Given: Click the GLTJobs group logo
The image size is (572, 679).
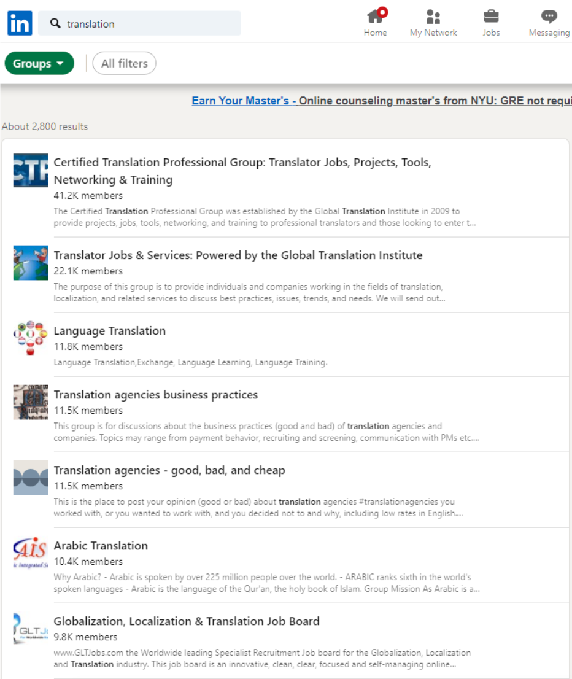Looking at the screenshot, I should [31, 629].
